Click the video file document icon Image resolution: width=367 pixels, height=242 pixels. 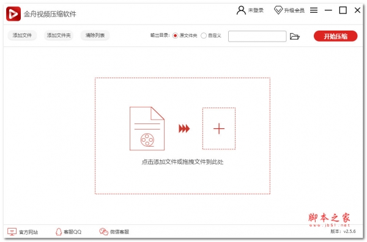tap(147, 128)
